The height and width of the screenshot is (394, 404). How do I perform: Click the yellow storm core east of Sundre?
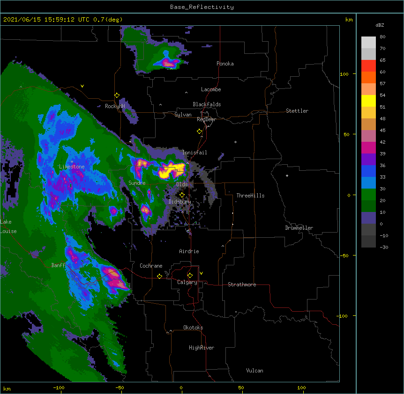coord(171,170)
